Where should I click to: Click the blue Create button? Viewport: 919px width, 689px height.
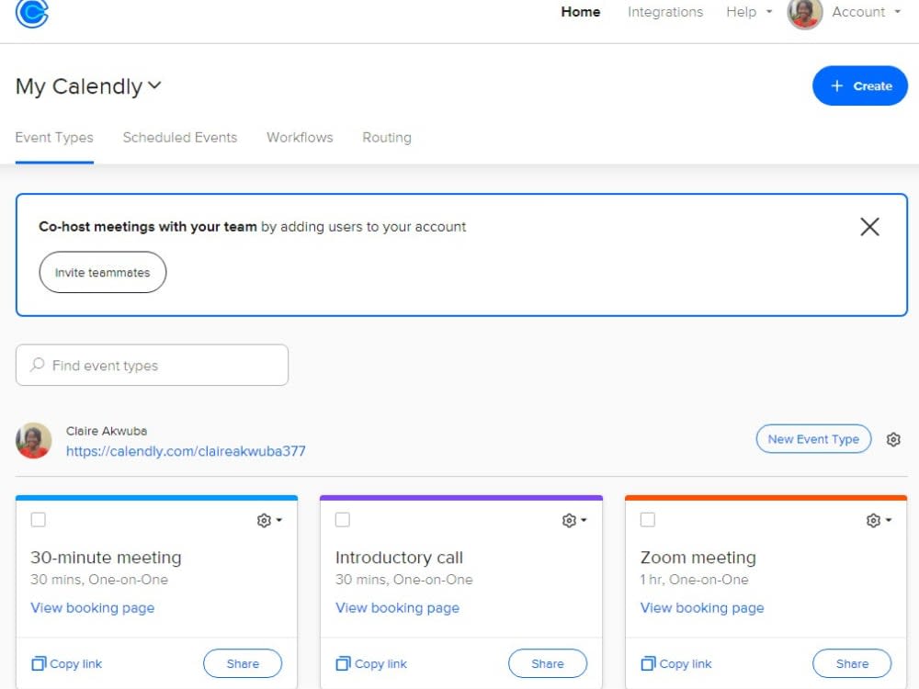click(x=860, y=85)
